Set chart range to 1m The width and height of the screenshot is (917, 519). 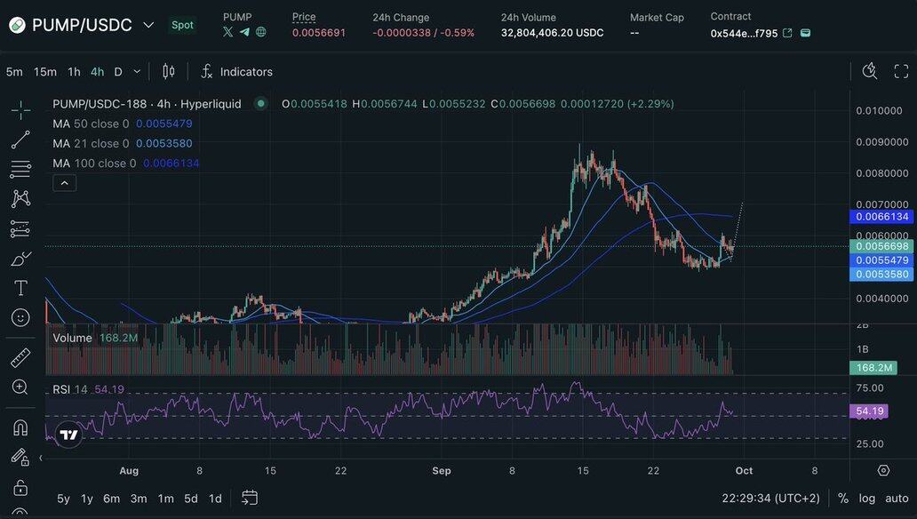165,498
